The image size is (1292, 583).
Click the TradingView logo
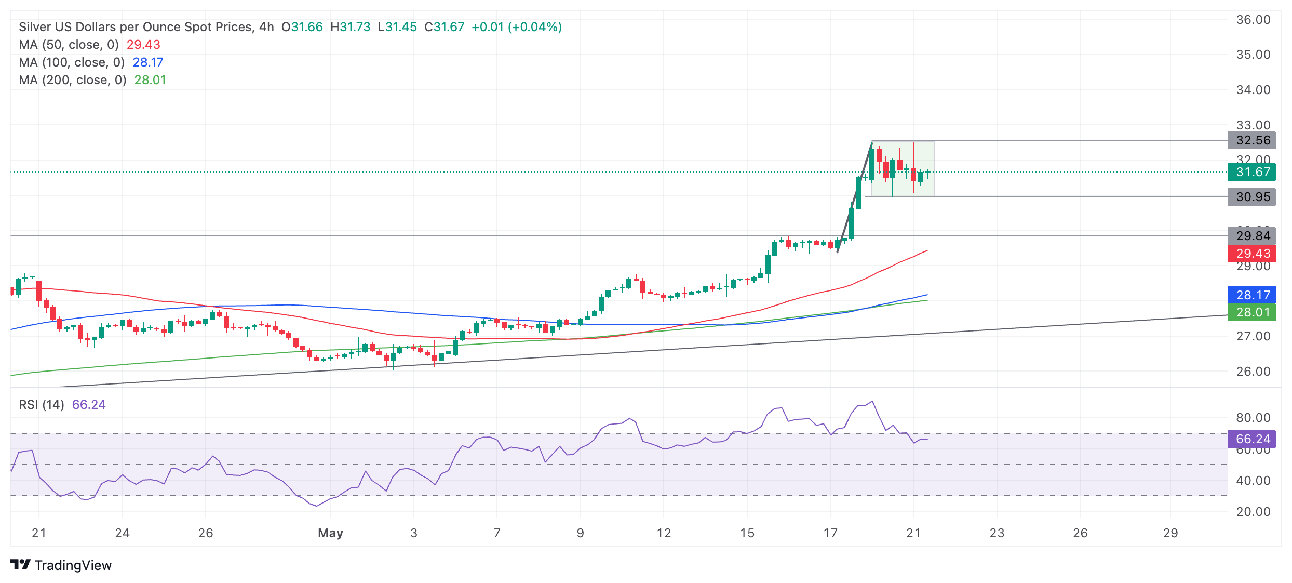[61, 565]
